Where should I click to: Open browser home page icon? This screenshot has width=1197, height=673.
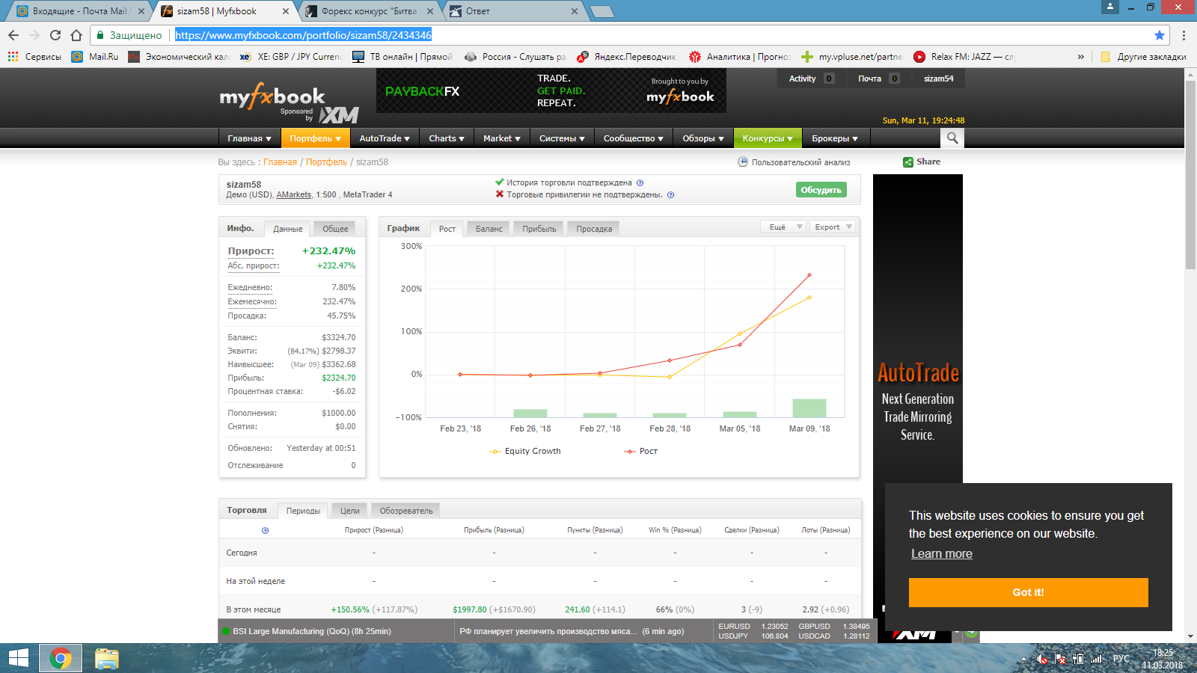point(76,35)
